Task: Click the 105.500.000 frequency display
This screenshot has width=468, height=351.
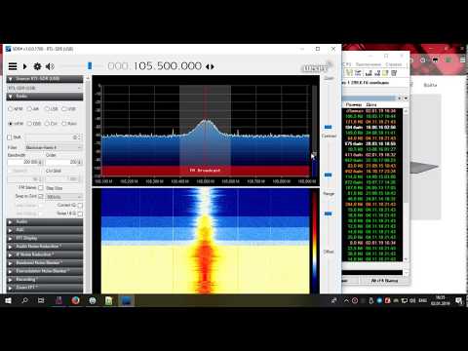Action: [168, 66]
